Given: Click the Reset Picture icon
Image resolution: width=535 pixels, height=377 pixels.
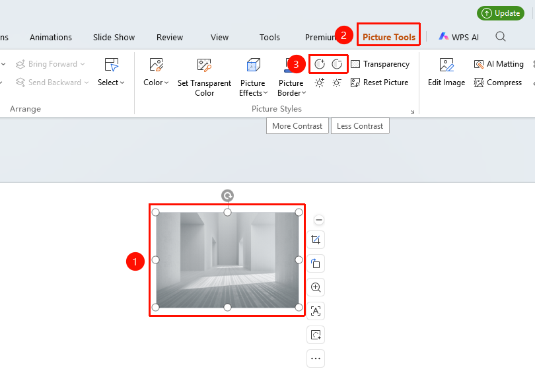Looking at the screenshot, I should (355, 83).
